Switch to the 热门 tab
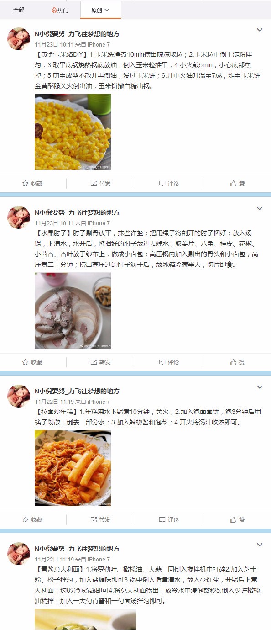The height and width of the screenshot is (630, 271). [x=60, y=10]
